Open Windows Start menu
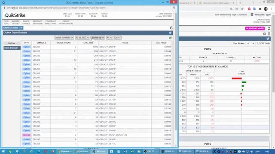 [x=3, y=151]
